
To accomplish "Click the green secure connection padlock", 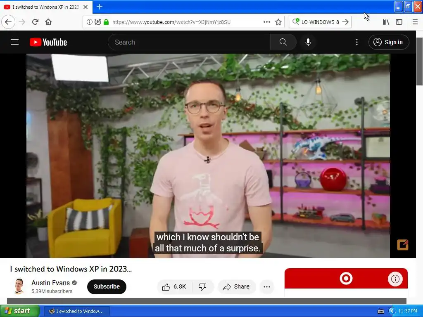I will 106,22.
